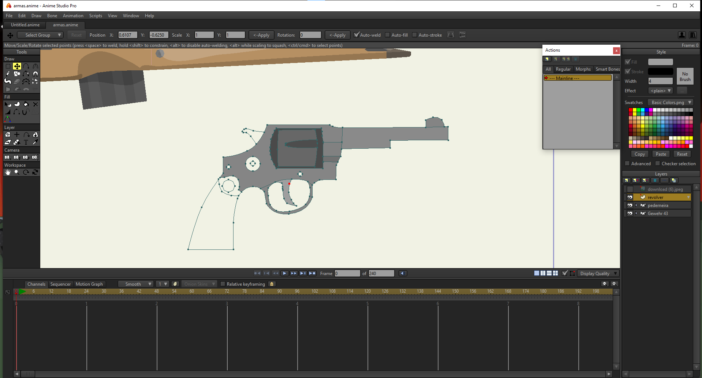Select the Delete Shape tool
702x378 pixels.
(36, 104)
